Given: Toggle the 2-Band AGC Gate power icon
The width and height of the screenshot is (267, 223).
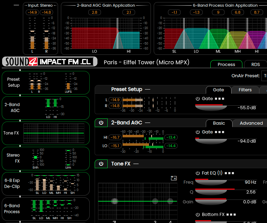Looking at the screenshot, I should tap(198, 132).
